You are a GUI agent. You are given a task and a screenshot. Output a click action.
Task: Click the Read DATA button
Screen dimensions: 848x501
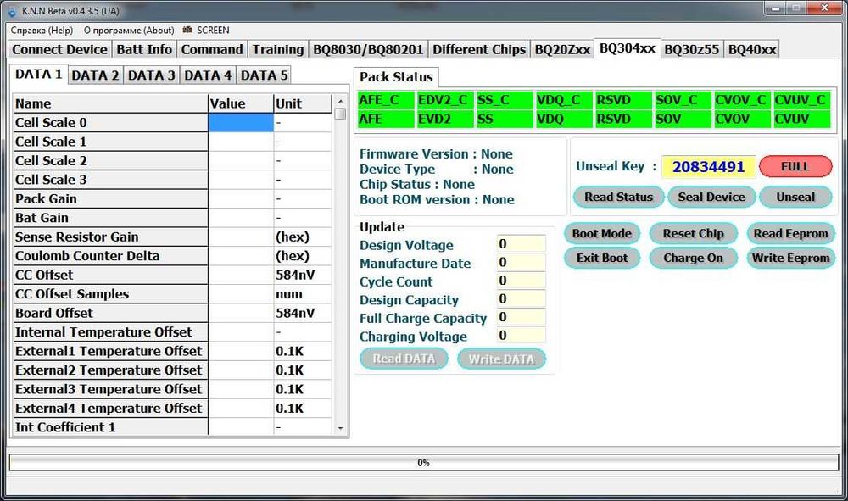click(404, 359)
